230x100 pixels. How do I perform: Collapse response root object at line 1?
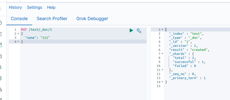click(x=162, y=29)
